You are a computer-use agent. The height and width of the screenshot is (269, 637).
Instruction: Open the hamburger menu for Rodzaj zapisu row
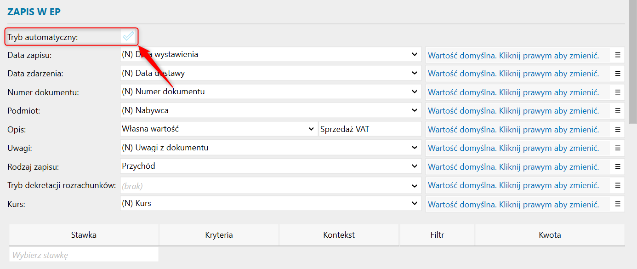pyautogui.click(x=617, y=166)
